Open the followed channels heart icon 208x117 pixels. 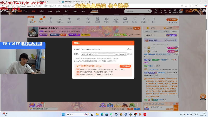tap(160, 11)
